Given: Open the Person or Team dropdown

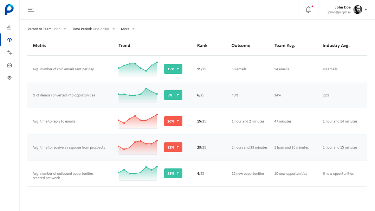Looking at the screenshot, I should click(x=47, y=29).
